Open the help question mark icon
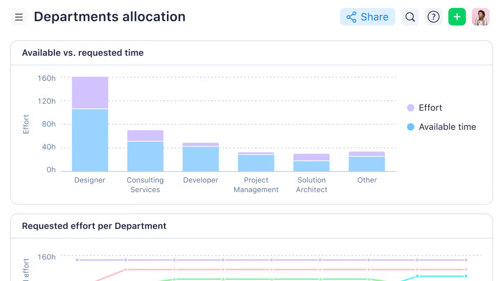Screen dimensions: 500x281 tap(433, 17)
